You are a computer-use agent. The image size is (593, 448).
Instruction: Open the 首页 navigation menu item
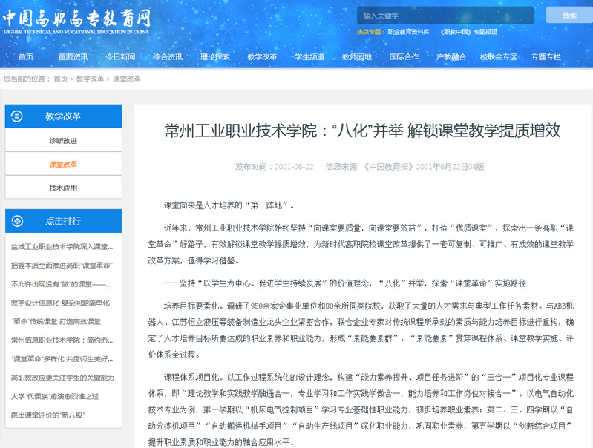pyautogui.click(x=26, y=57)
